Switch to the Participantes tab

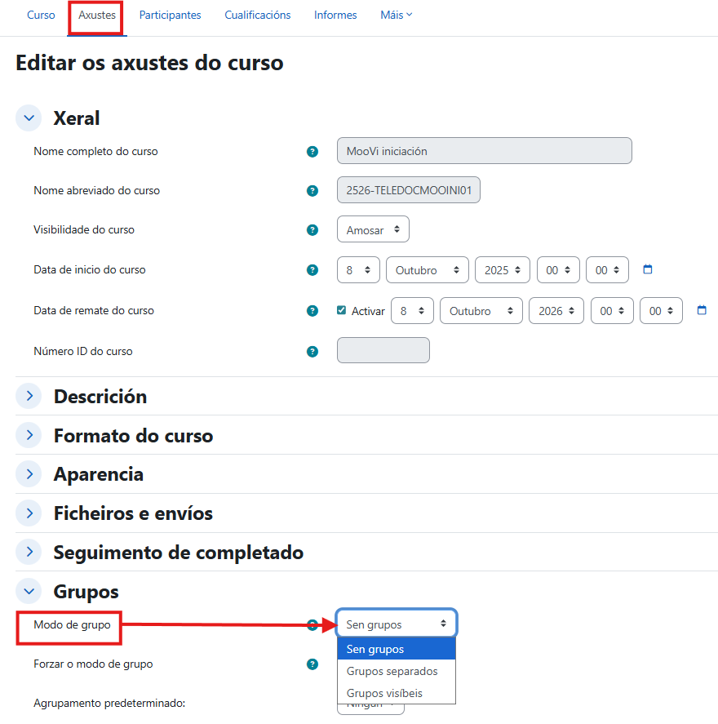[x=170, y=16]
